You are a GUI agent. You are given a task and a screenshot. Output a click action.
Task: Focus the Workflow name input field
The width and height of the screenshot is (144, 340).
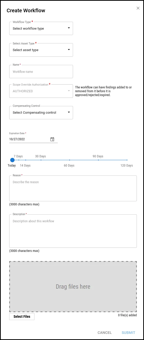[x=41, y=72]
